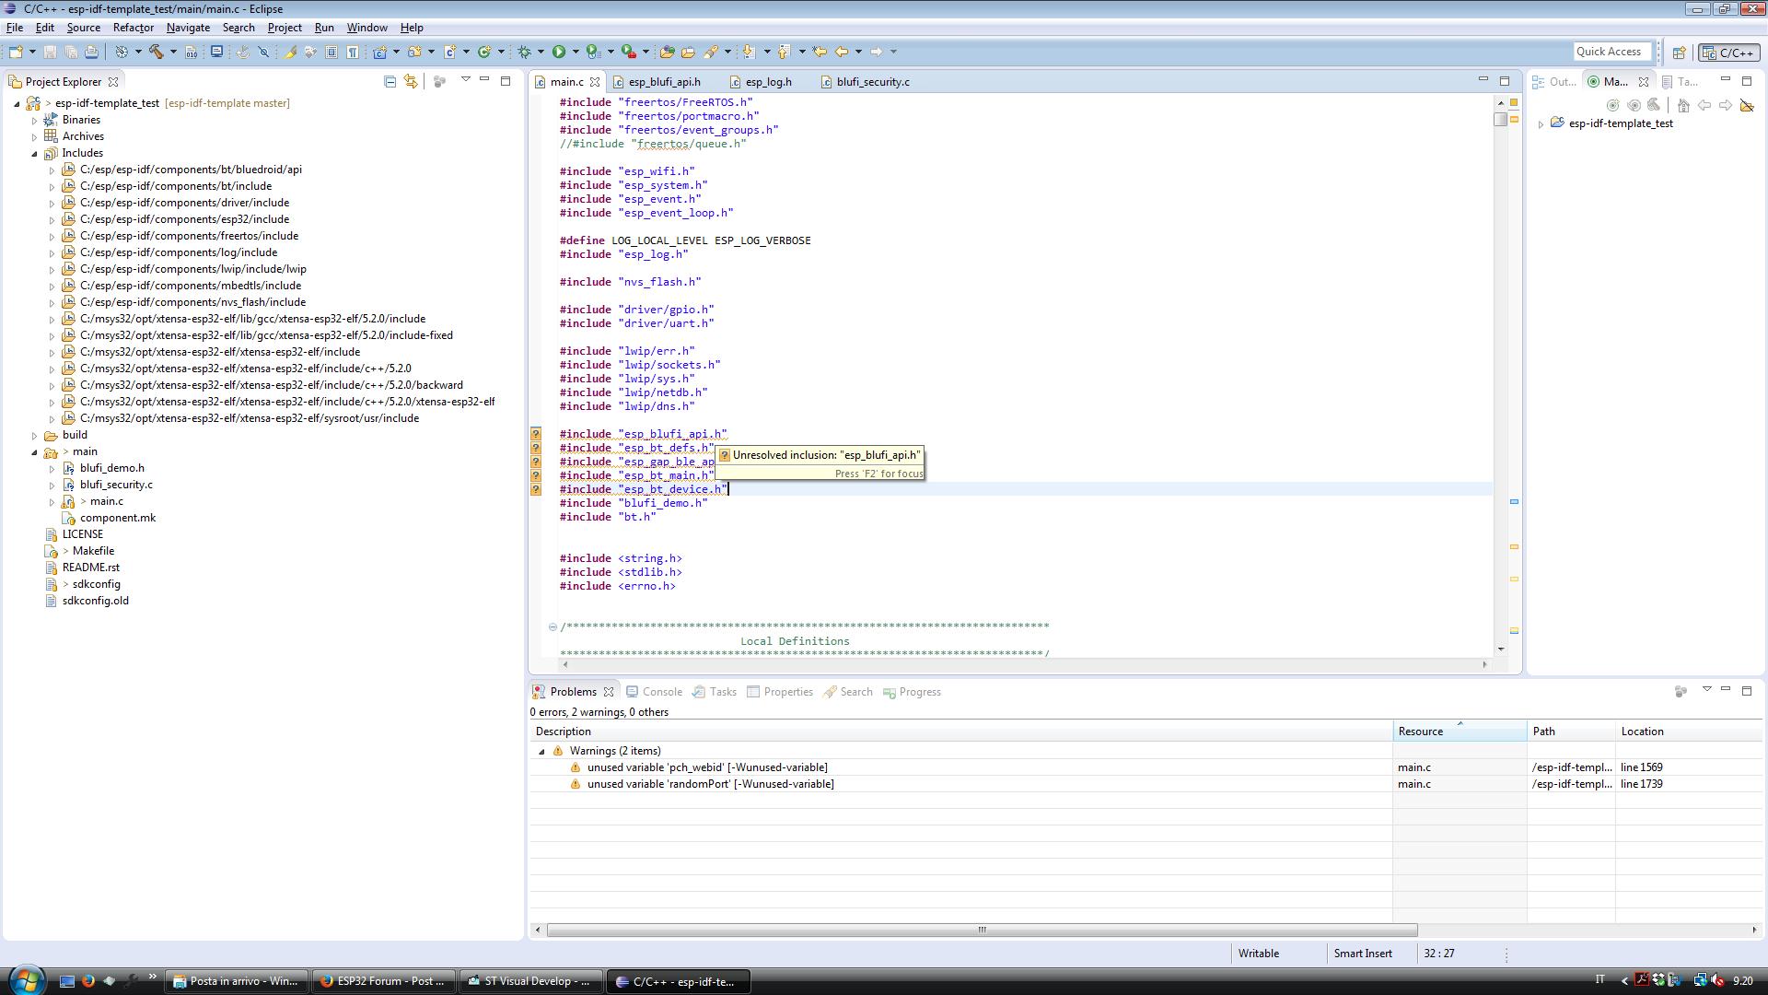Image resolution: width=1768 pixels, height=995 pixels.
Task: Open ST Visual Develop taskbar button
Action: tap(529, 981)
